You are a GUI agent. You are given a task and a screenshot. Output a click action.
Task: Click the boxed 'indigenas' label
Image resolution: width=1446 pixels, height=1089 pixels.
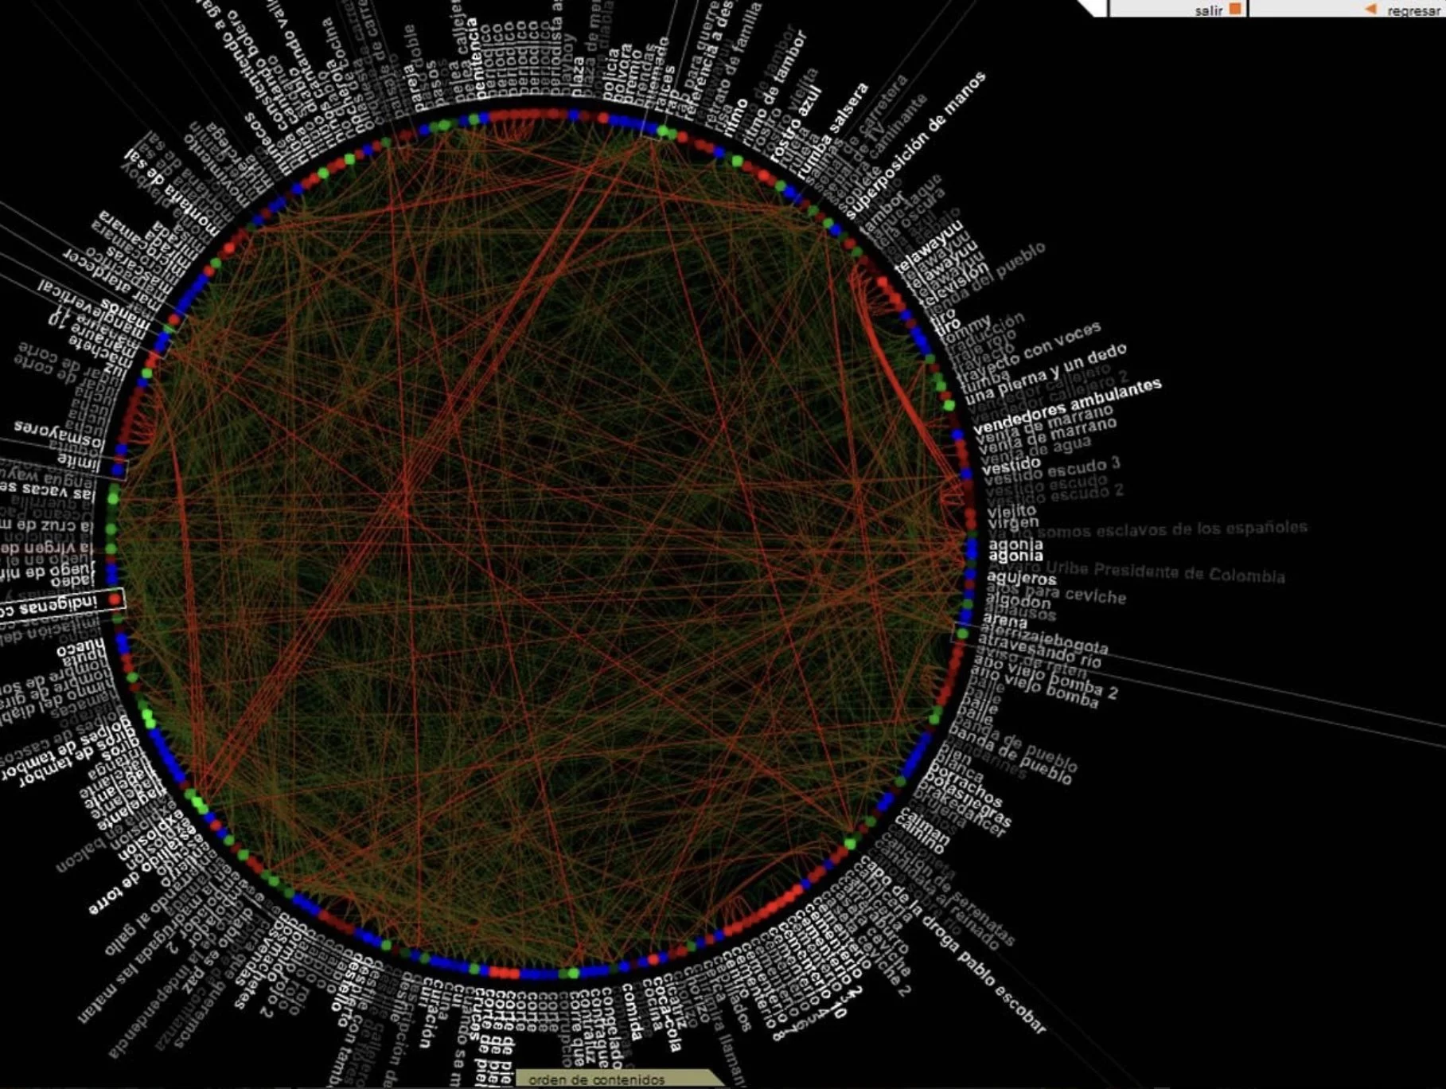(49, 604)
